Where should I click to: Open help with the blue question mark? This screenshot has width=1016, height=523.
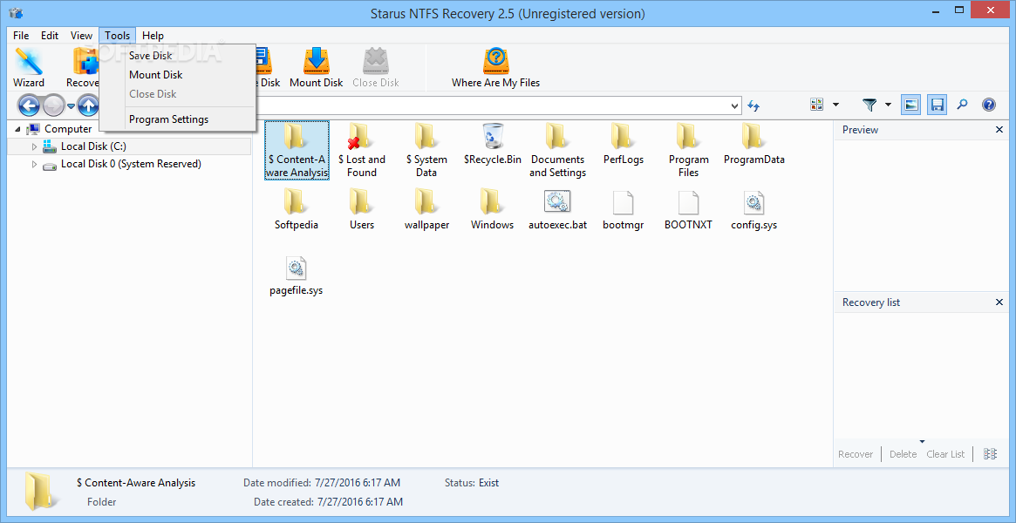pyautogui.click(x=988, y=105)
